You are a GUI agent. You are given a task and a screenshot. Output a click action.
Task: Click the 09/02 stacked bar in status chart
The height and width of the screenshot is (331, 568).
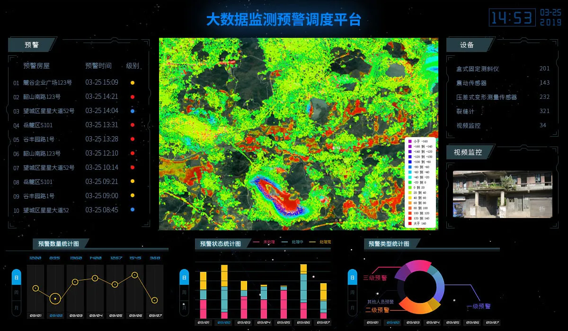224,292
